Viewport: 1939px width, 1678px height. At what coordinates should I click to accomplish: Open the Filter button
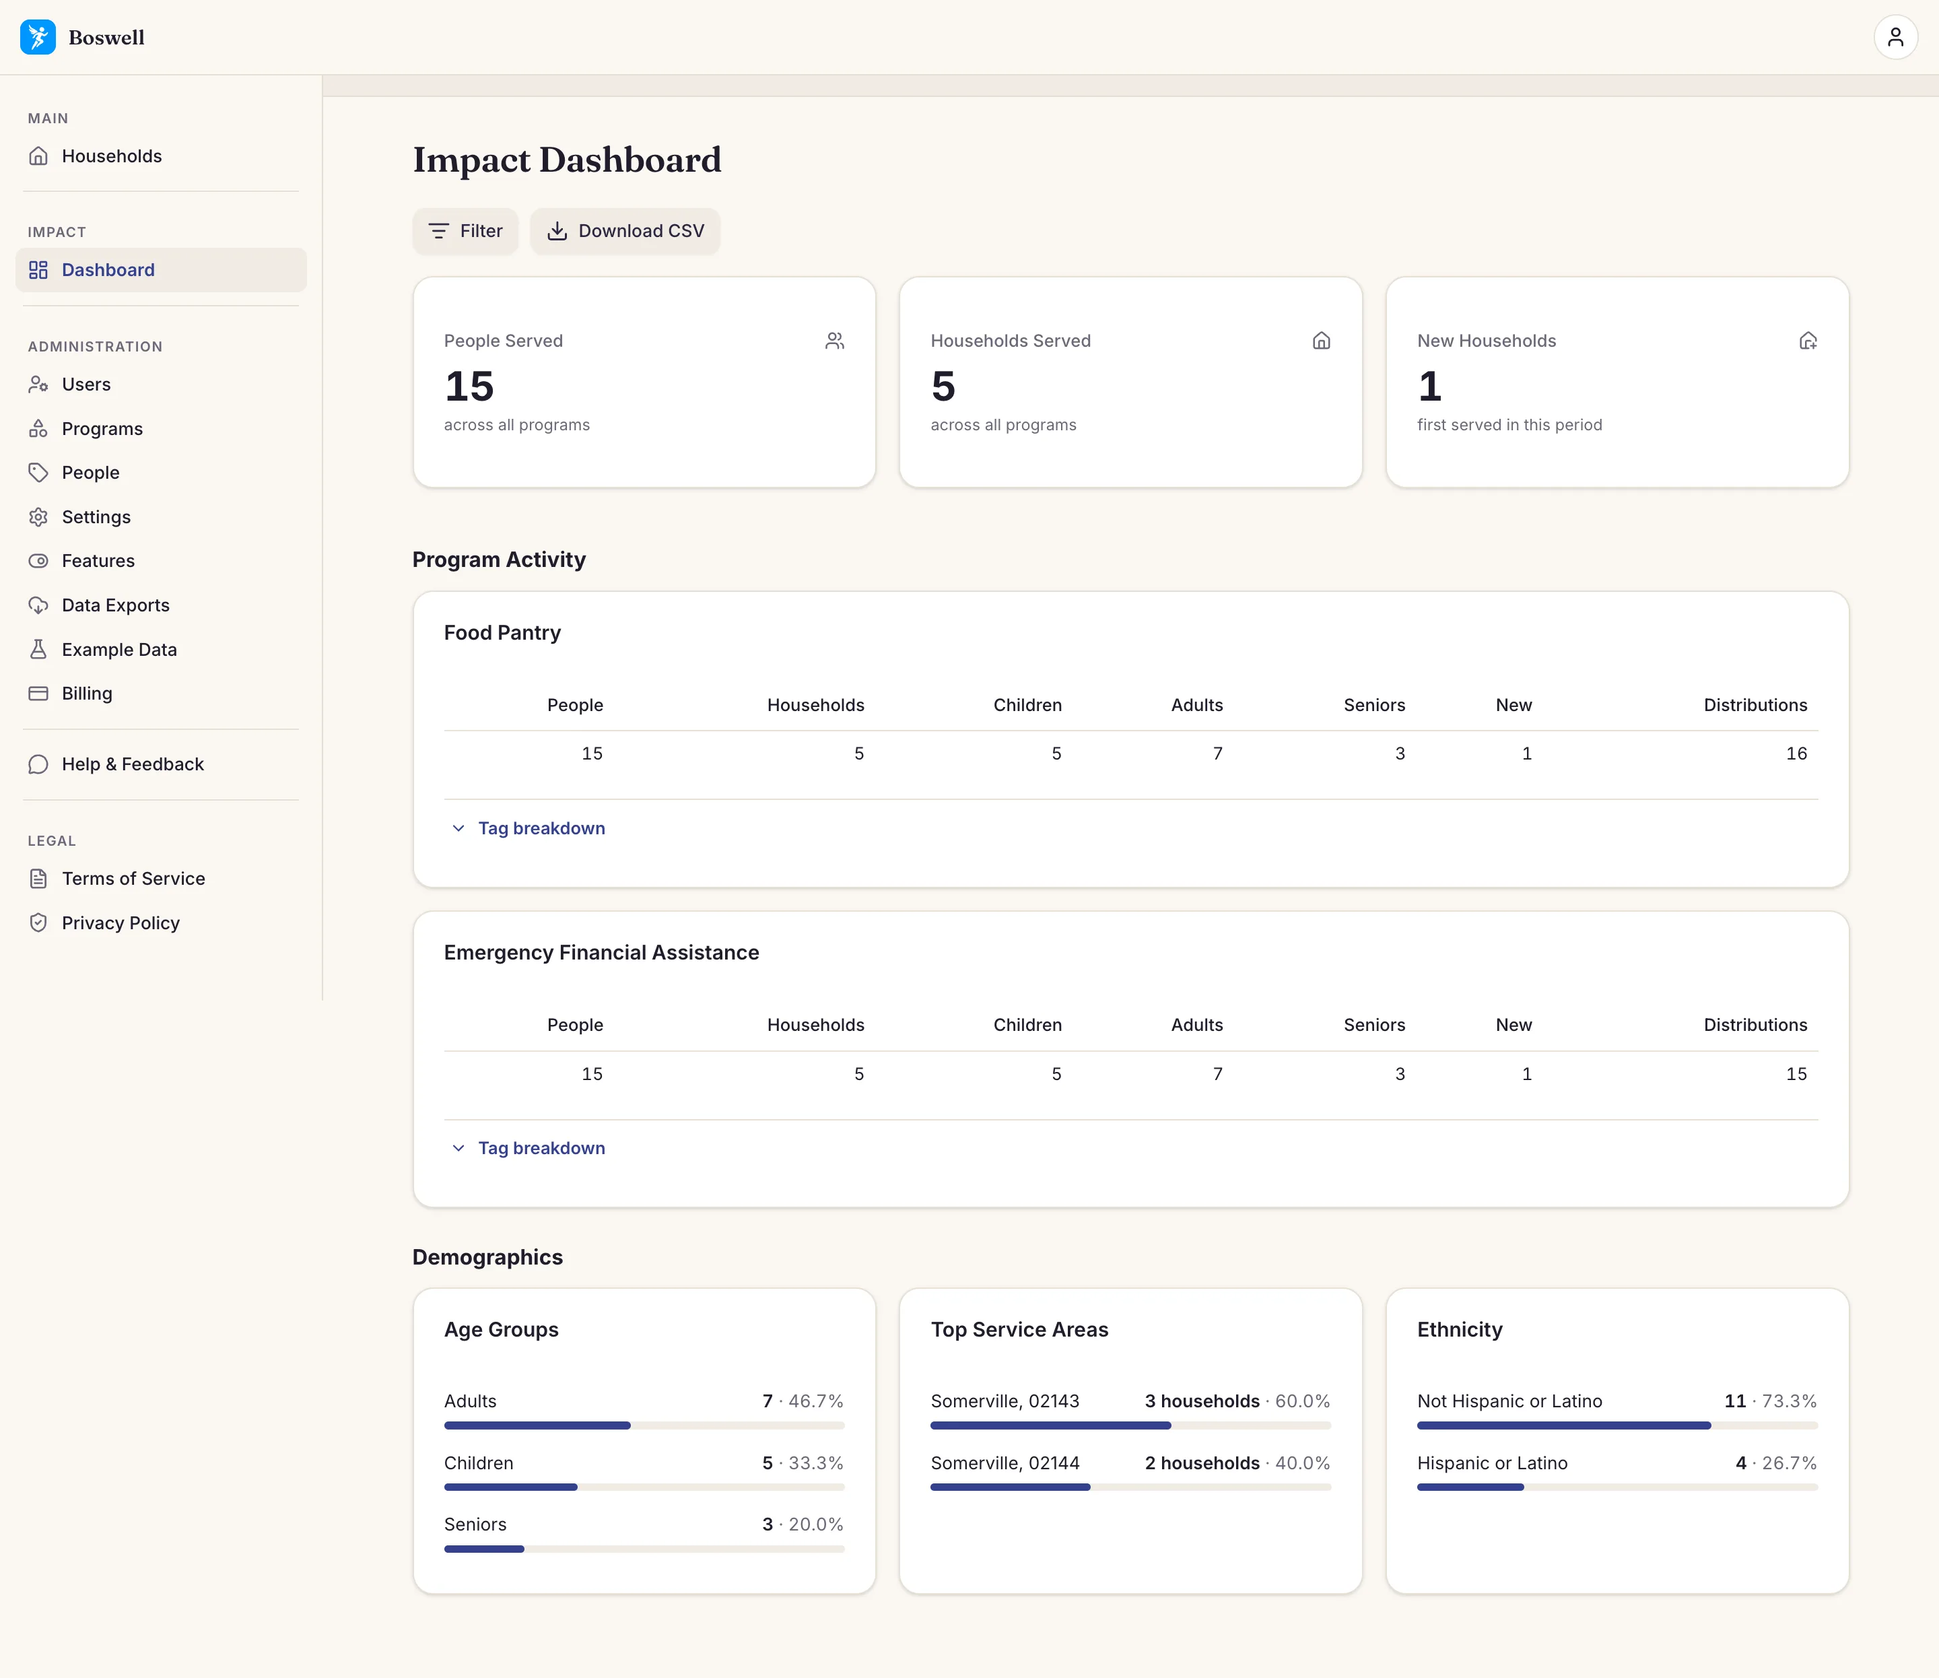pyautogui.click(x=465, y=231)
